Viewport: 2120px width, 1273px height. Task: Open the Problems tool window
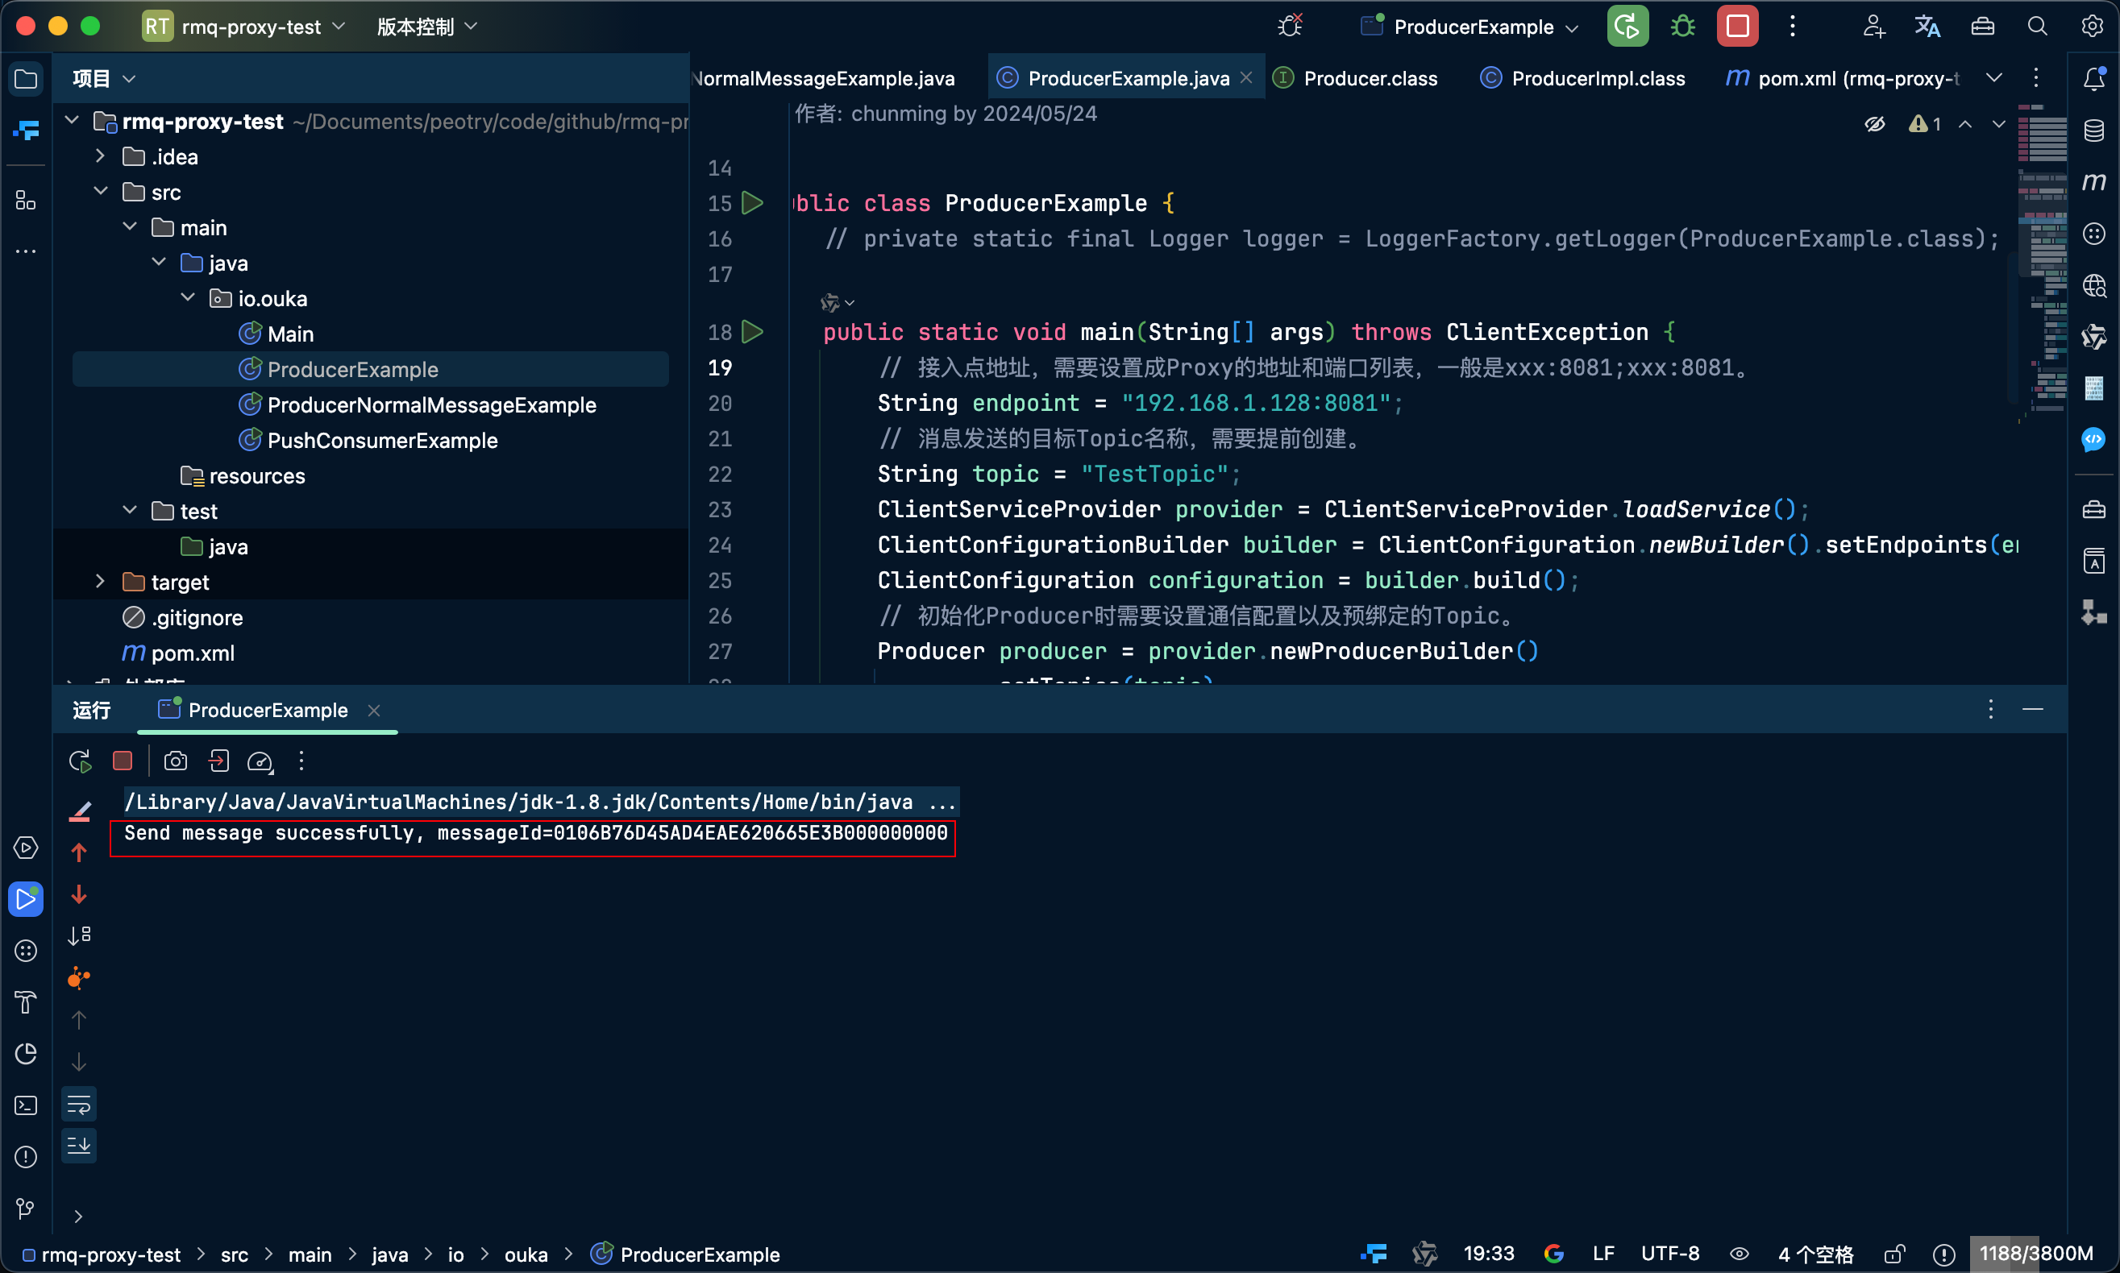pyautogui.click(x=26, y=1157)
